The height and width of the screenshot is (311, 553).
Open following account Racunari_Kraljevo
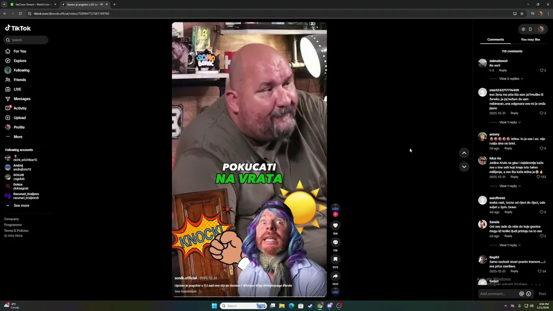tap(25, 196)
